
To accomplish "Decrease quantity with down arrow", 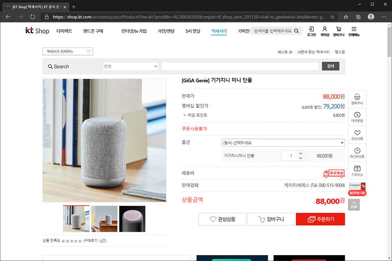I will click(301, 158).
